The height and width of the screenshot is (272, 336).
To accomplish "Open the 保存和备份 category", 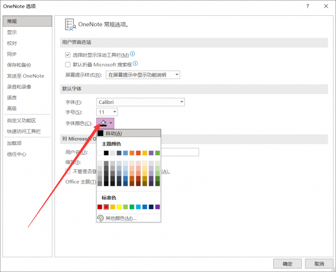I will click(28, 65).
